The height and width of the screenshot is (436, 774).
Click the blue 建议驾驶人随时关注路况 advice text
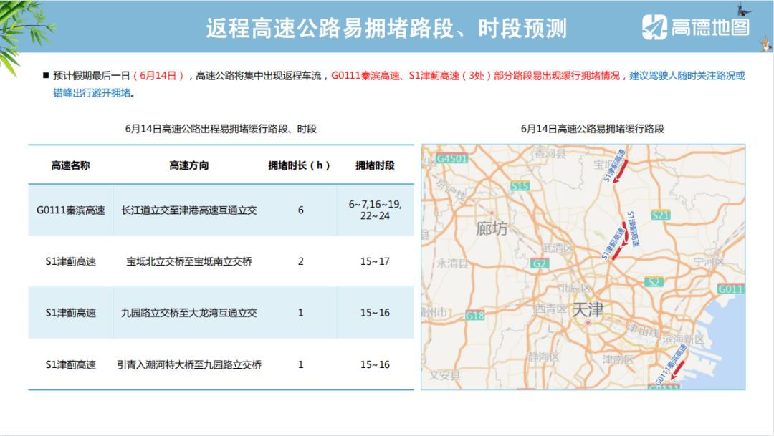click(687, 76)
